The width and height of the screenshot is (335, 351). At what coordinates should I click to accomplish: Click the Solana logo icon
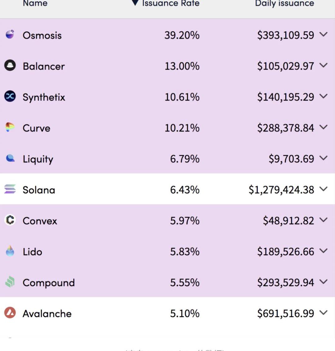click(10, 189)
